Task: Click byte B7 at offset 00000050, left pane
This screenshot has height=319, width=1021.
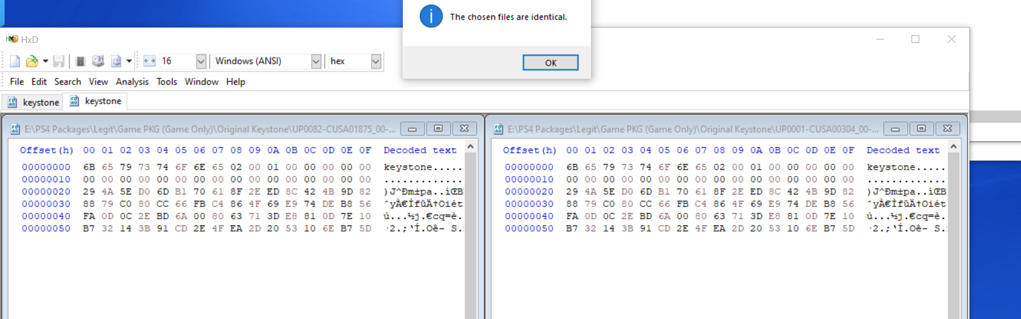Action: pyautogui.click(x=89, y=229)
